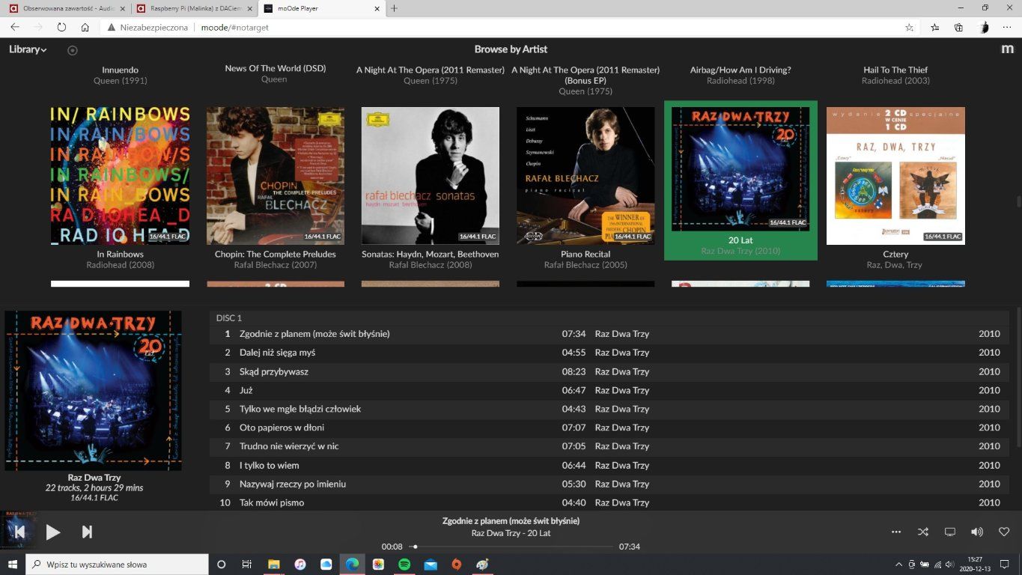Screen dimensions: 1022x575
Task: Select the moOde Player browser tab
Action: point(322,8)
